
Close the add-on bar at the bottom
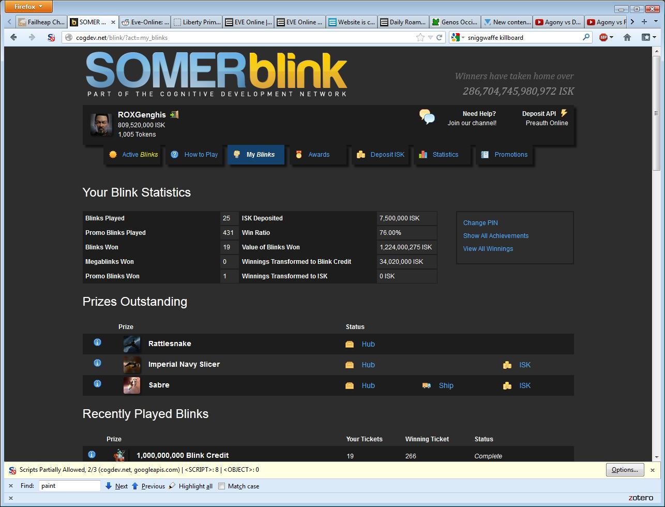11,498
